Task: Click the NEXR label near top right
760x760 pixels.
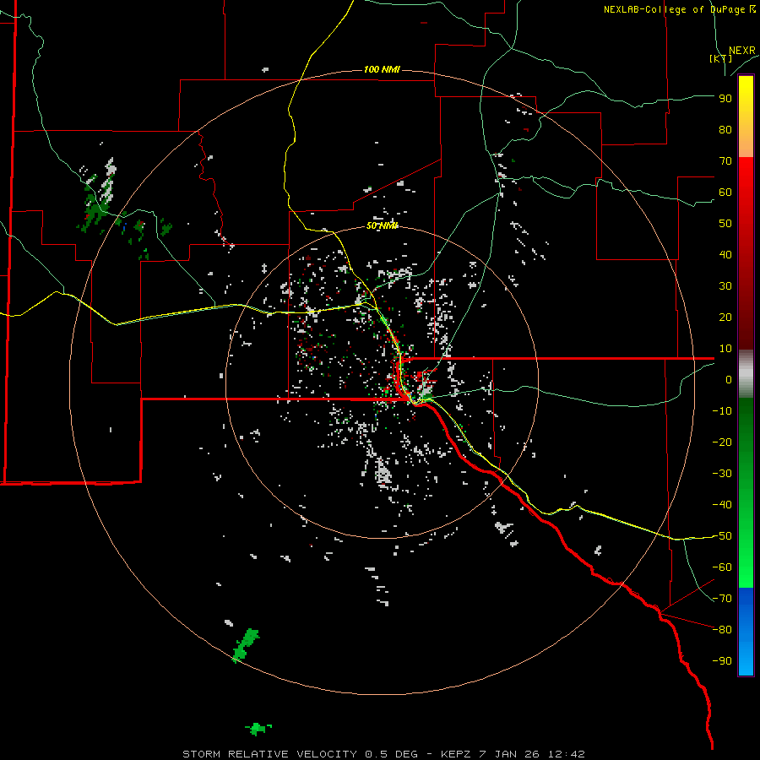Action: point(742,51)
